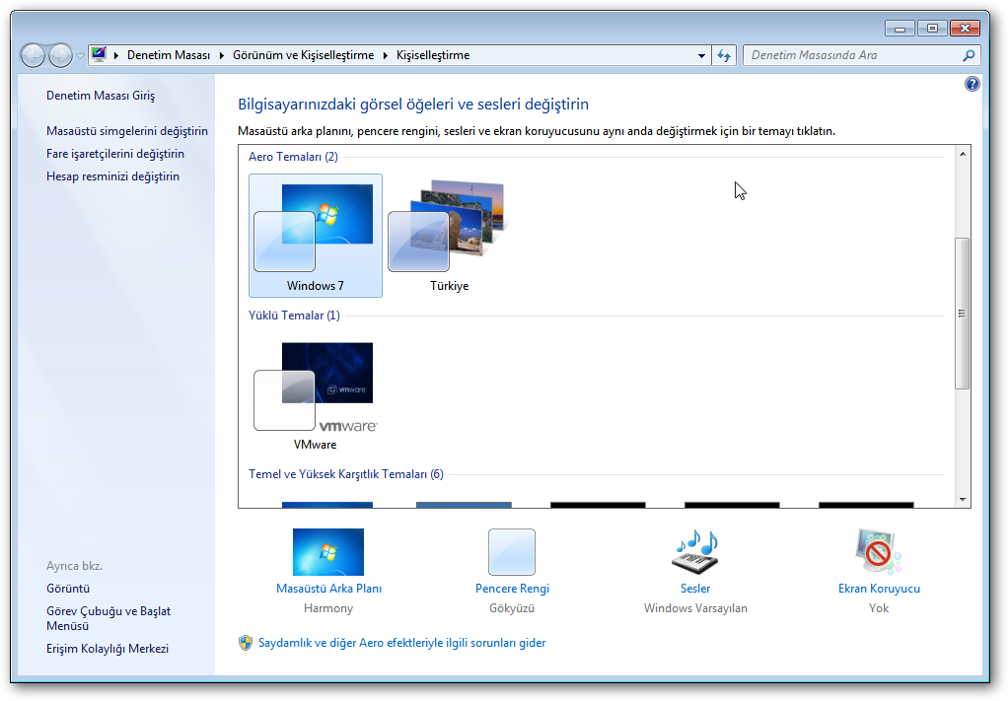This screenshot has height=701, width=1008.
Task: Click the search magnifier icon
Action: tap(969, 55)
